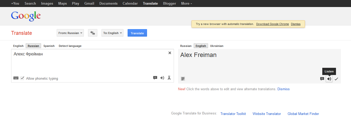
Task: Listen to the English translation audio
Action: click(x=329, y=79)
